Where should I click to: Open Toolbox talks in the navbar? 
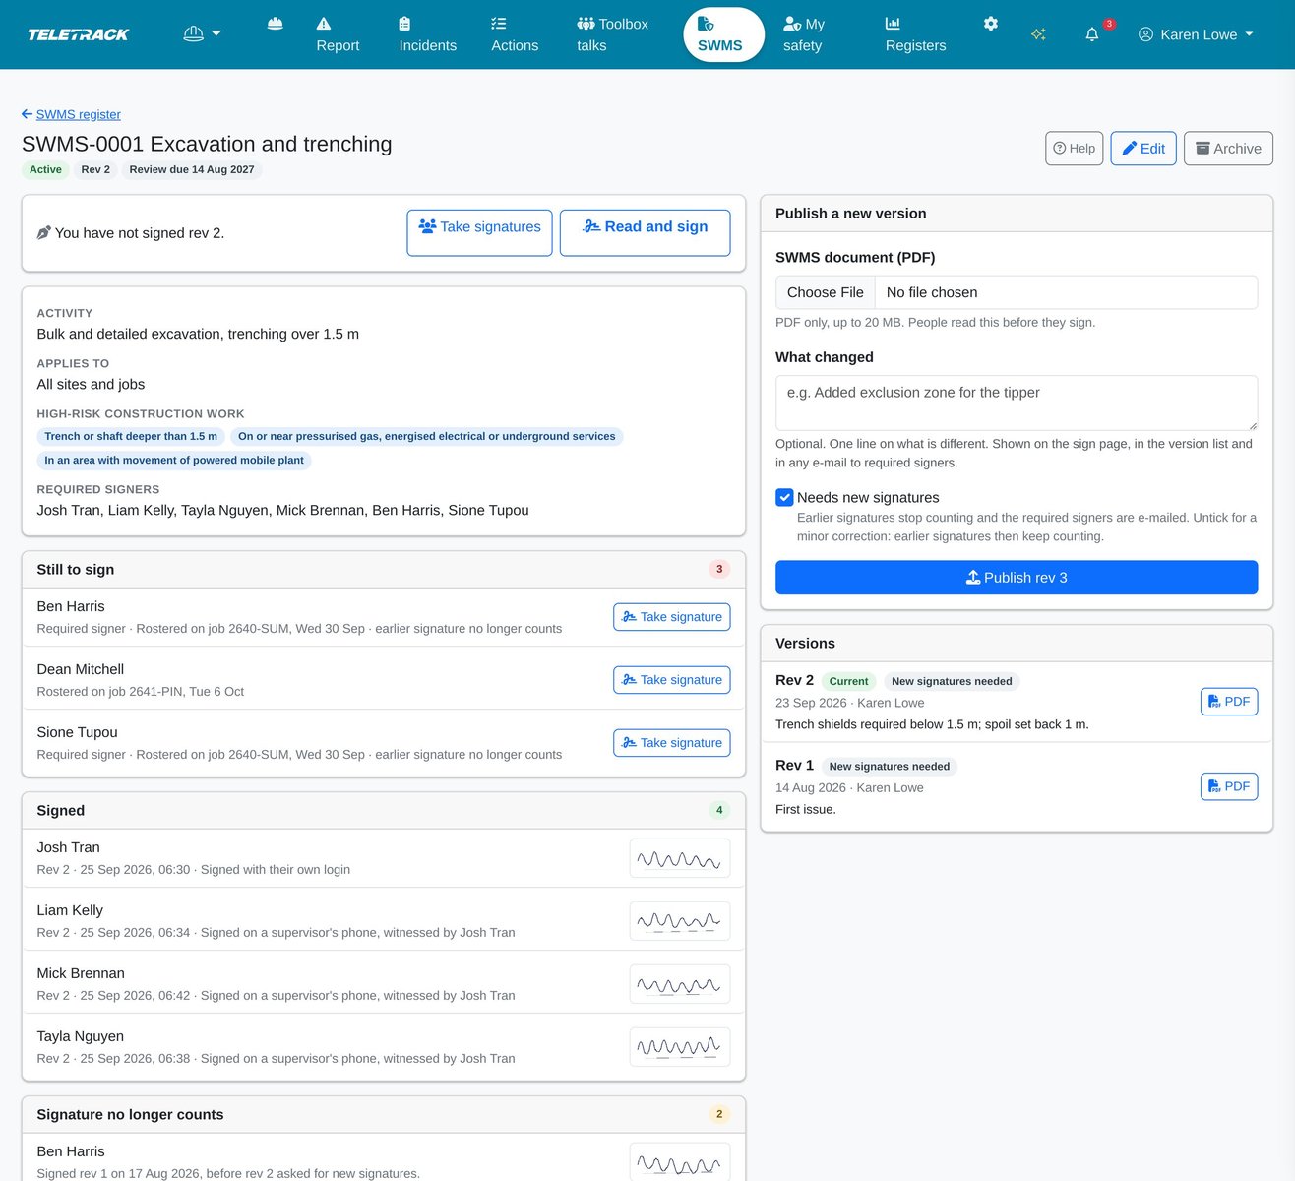point(612,34)
